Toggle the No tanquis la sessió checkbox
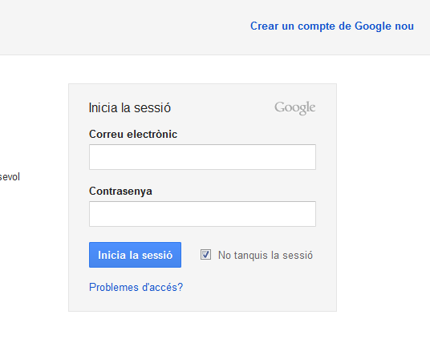This screenshot has width=430, height=339. (205, 255)
